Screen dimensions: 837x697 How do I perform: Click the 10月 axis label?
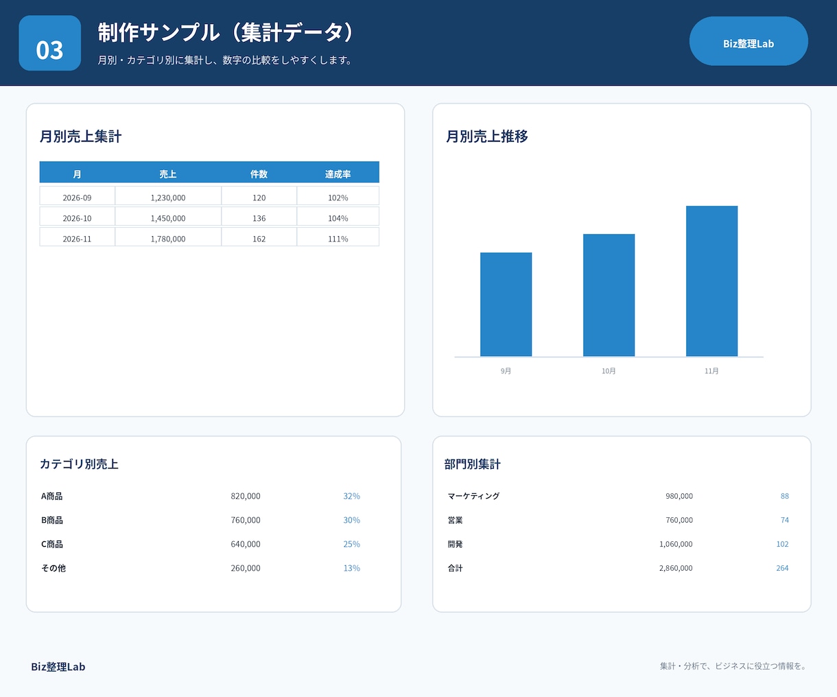tap(609, 371)
